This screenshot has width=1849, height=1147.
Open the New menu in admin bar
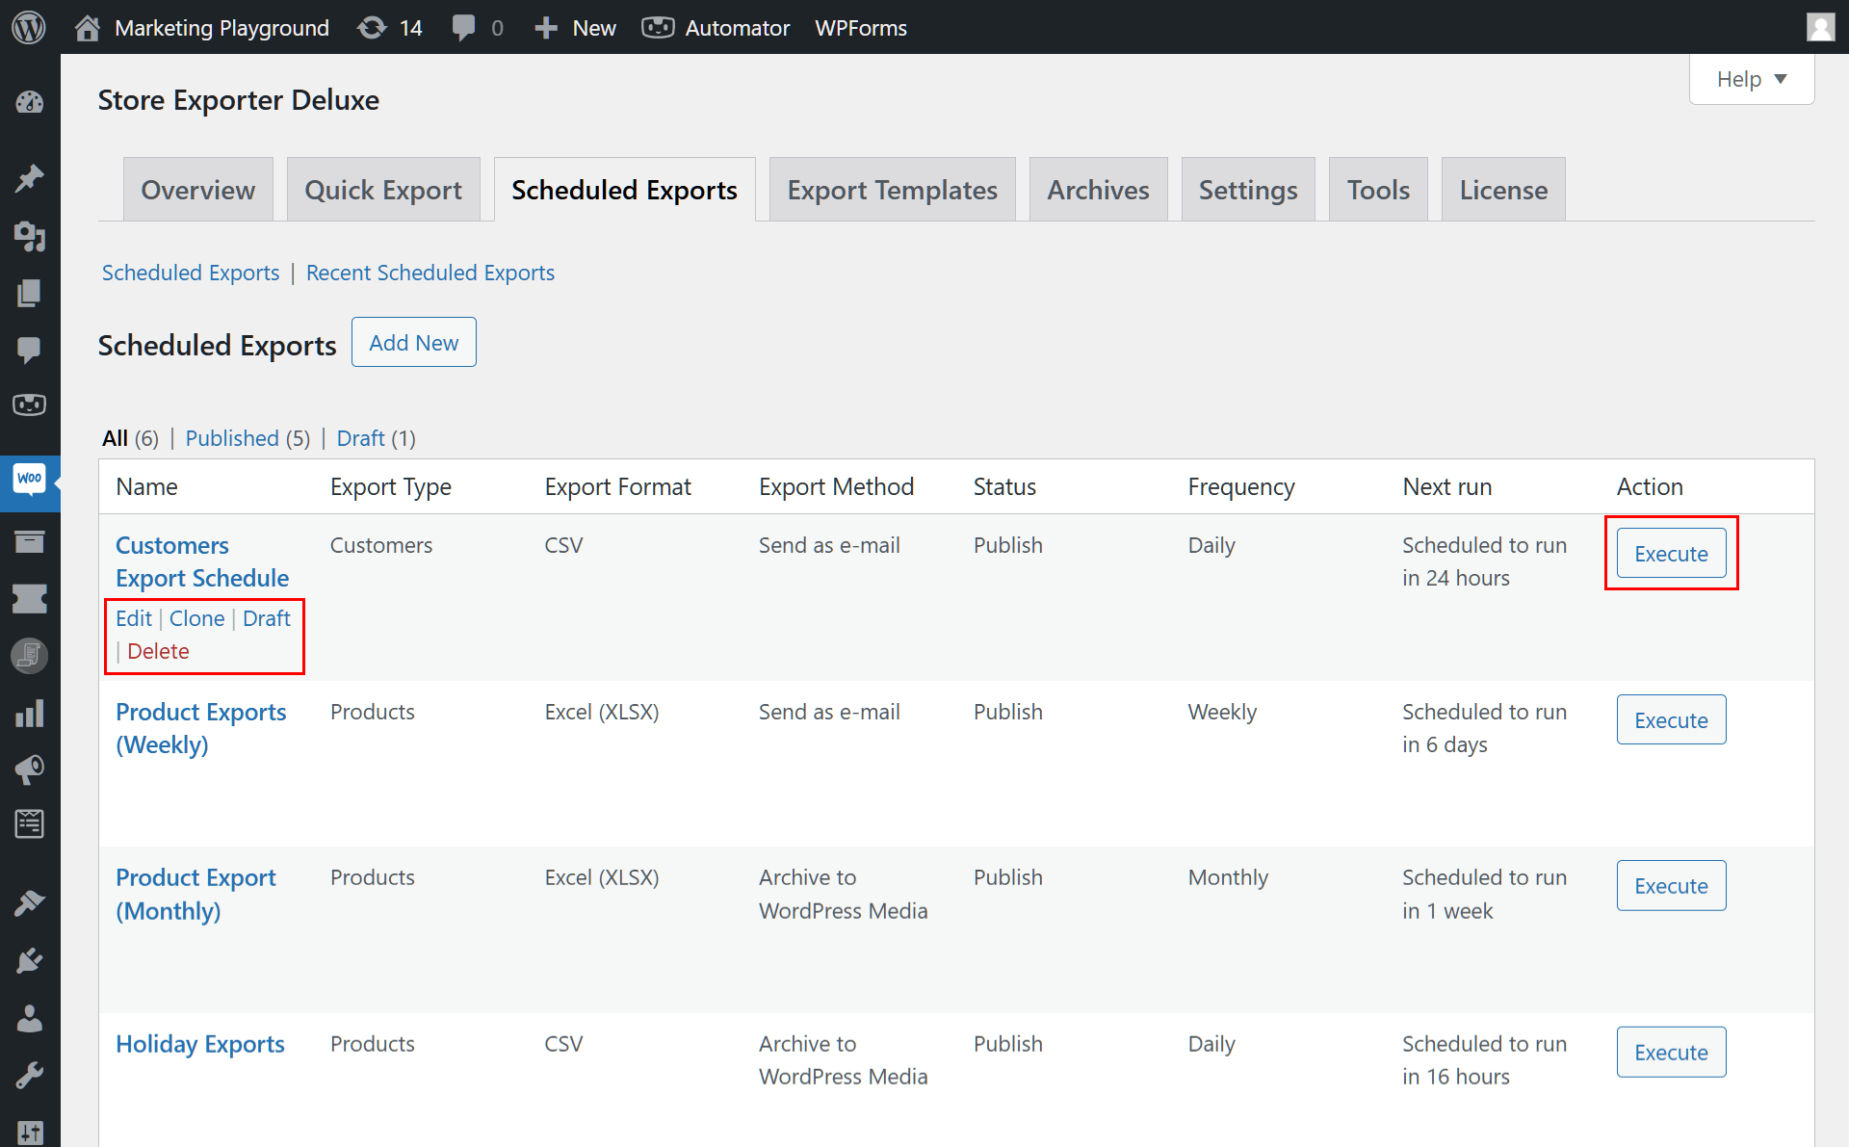594,28
